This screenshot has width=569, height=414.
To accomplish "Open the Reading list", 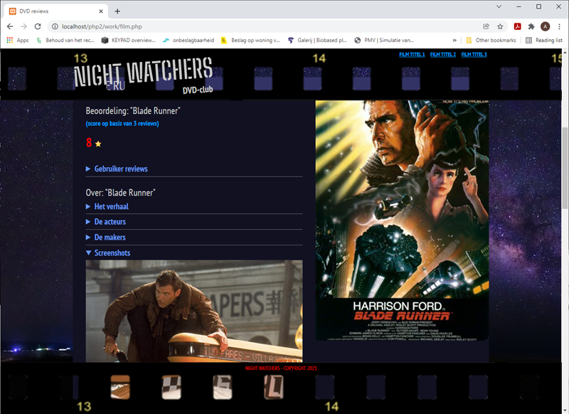I will pos(544,41).
